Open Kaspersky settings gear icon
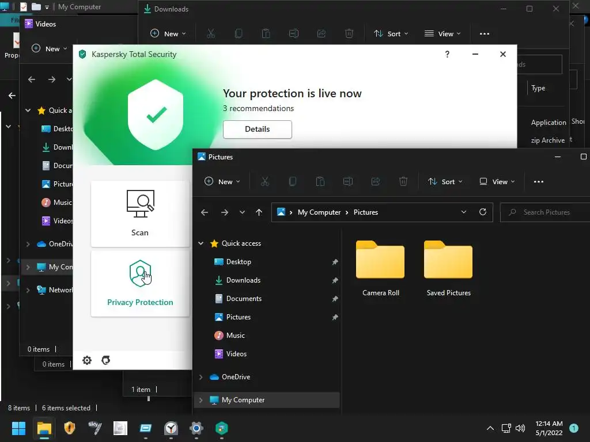The width and height of the screenshot is (590, 442). click(x=87, y=360)
